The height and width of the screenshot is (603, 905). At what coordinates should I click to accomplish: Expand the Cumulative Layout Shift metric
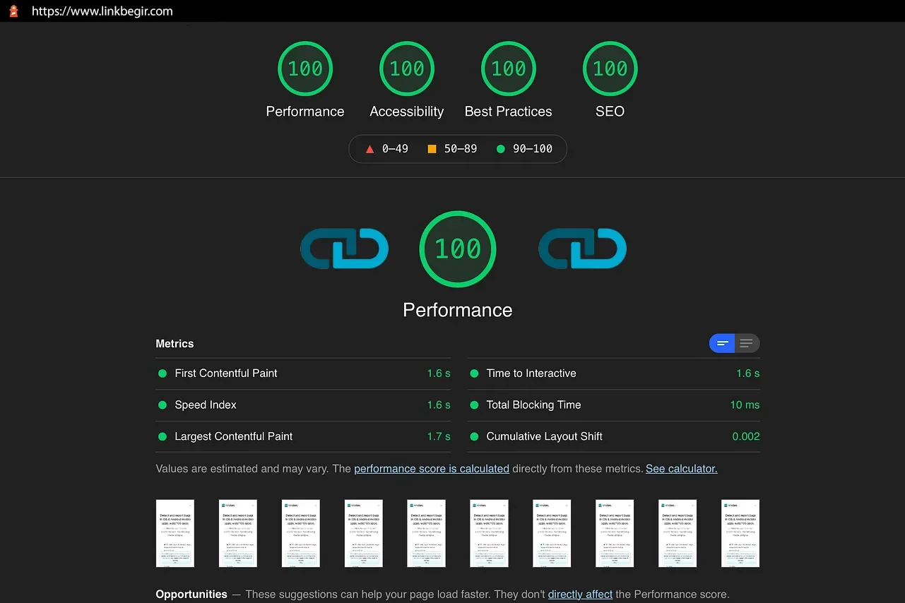[544, 436]
